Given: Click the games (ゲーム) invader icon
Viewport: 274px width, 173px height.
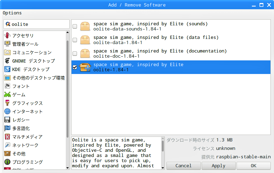Looking at the screenshot, I should 7,94.
